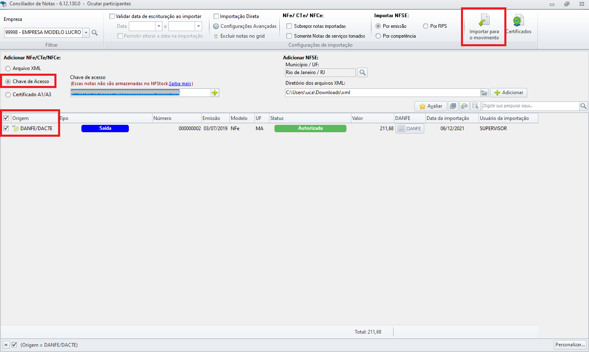
Task: Uncheck the DANFE/DACTE row checkbox
Action: coord(6,129)
